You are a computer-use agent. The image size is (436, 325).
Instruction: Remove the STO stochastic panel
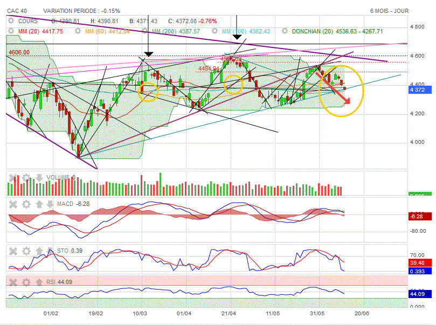point(13,251)
